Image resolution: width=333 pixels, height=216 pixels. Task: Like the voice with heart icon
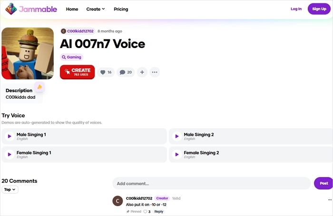pos(106,72)
